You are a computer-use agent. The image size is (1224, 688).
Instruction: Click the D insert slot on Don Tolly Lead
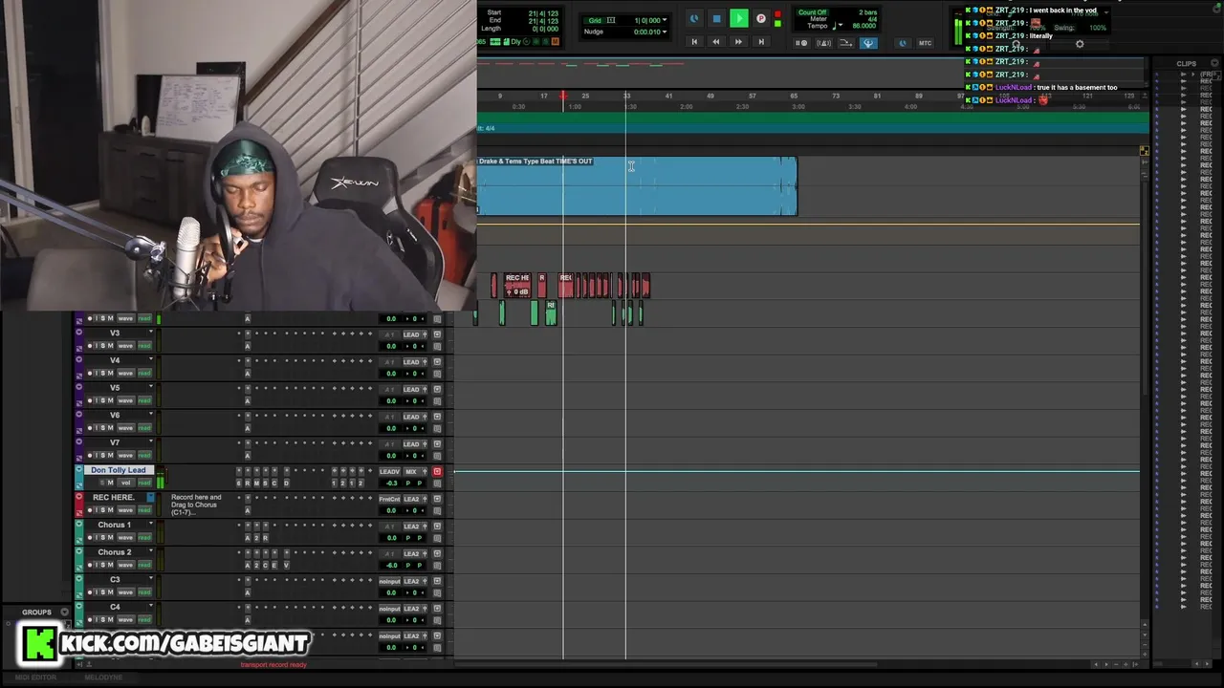point(286,483)
